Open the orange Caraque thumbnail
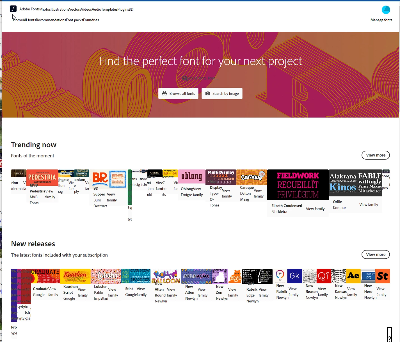400x342 pixels. pos(252,177)
